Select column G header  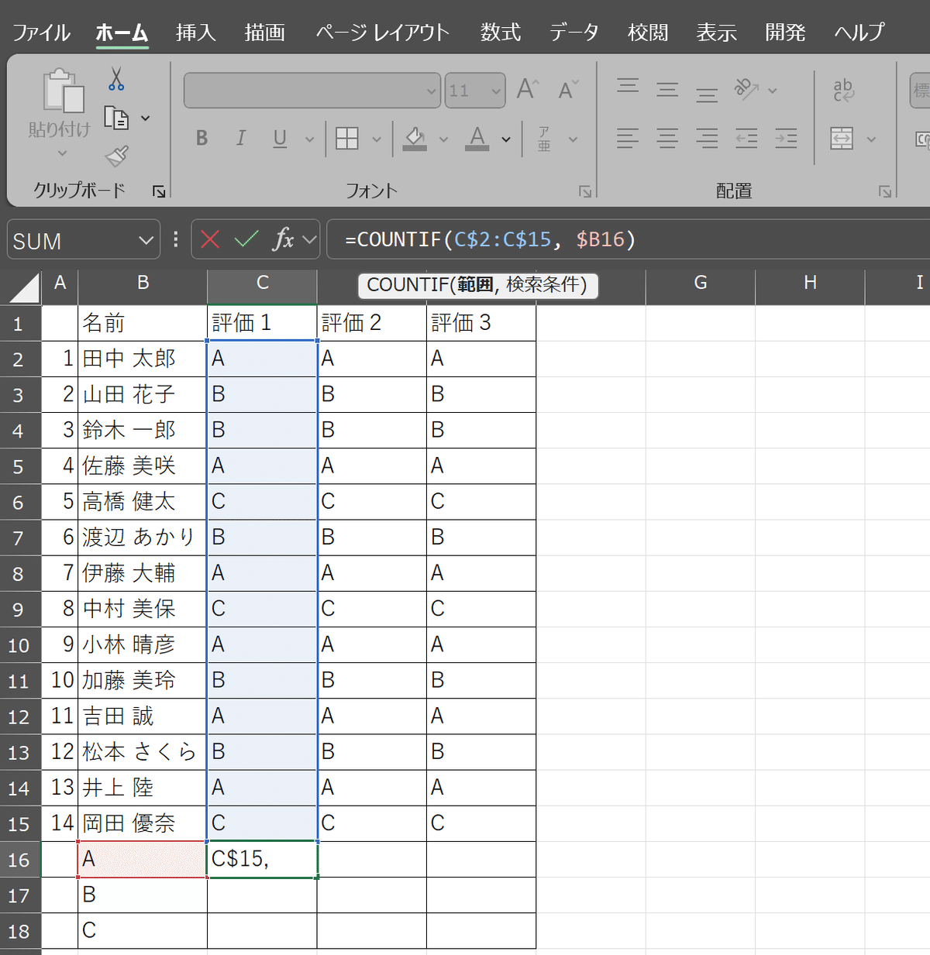click(x=701, y=283)
